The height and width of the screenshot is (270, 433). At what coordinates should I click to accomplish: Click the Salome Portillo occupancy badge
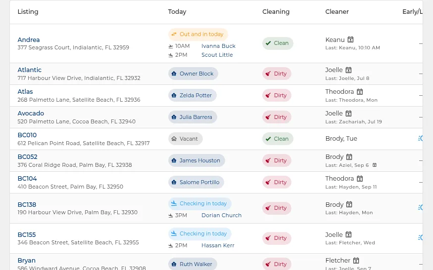pyautogui.click(x=196, y=182)
